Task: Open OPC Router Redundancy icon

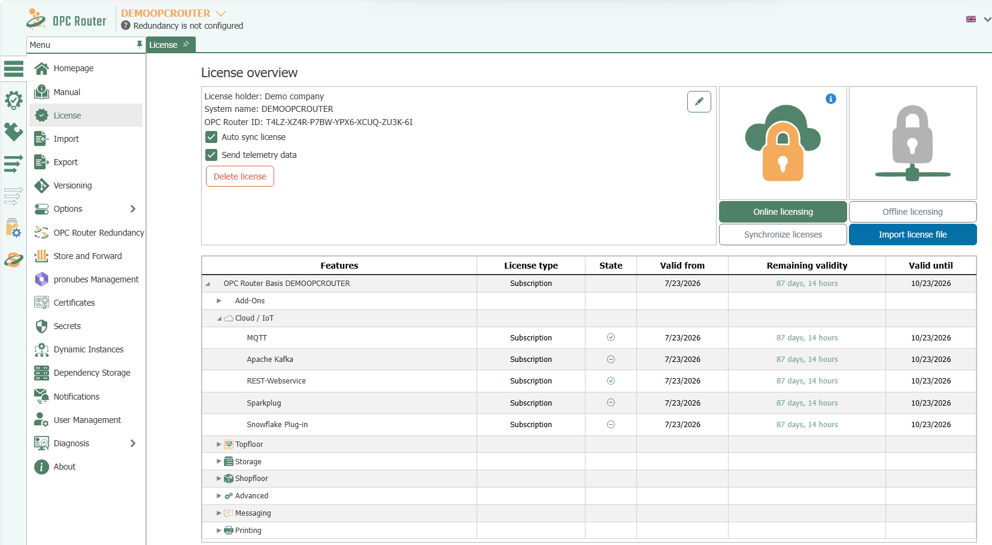Action: click(x=41, y=233)
